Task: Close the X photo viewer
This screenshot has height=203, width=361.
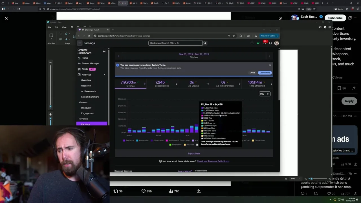Action: pos(6,18)
